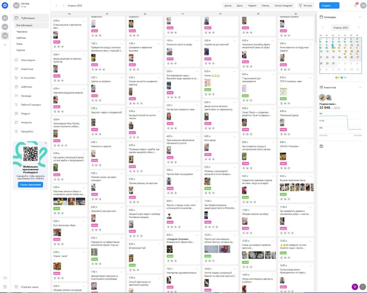Click the purple sparkle assistant button
Screen dimensions: 367x293
click(x=355, y=287)
